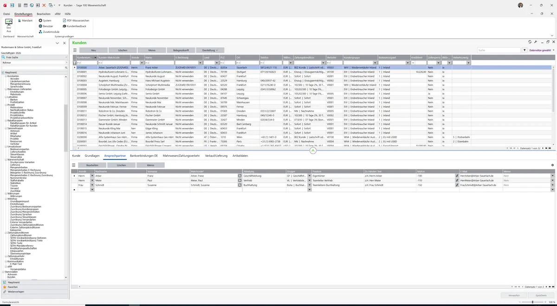557x306 pixels.
Task: Open System settings in ribbon
Action: pyautogui.click(x=45, y=21)
